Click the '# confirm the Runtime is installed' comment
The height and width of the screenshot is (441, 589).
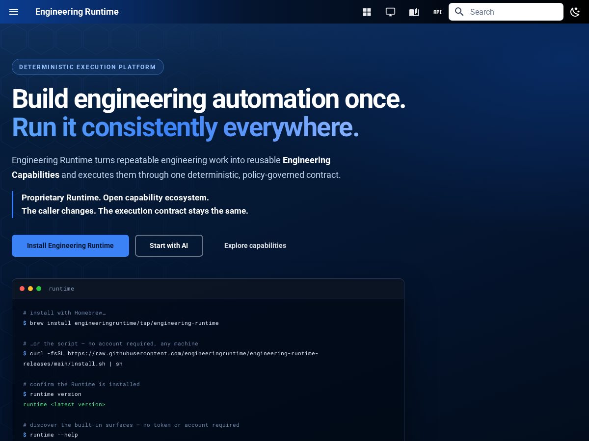[81, 384]
